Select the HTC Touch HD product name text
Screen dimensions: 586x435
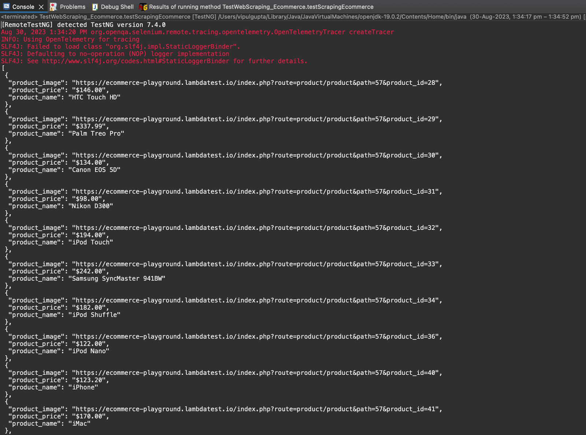[94, 97]
